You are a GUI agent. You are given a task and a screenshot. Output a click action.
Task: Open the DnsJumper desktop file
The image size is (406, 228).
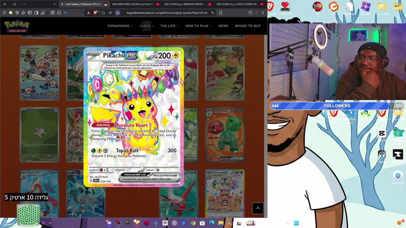click(350, 8)
